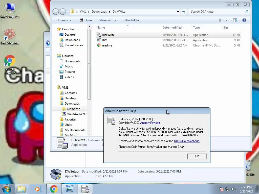The image size is (259, 194).
Task: Click the search magnifier icon
Action: pos(247,12)
